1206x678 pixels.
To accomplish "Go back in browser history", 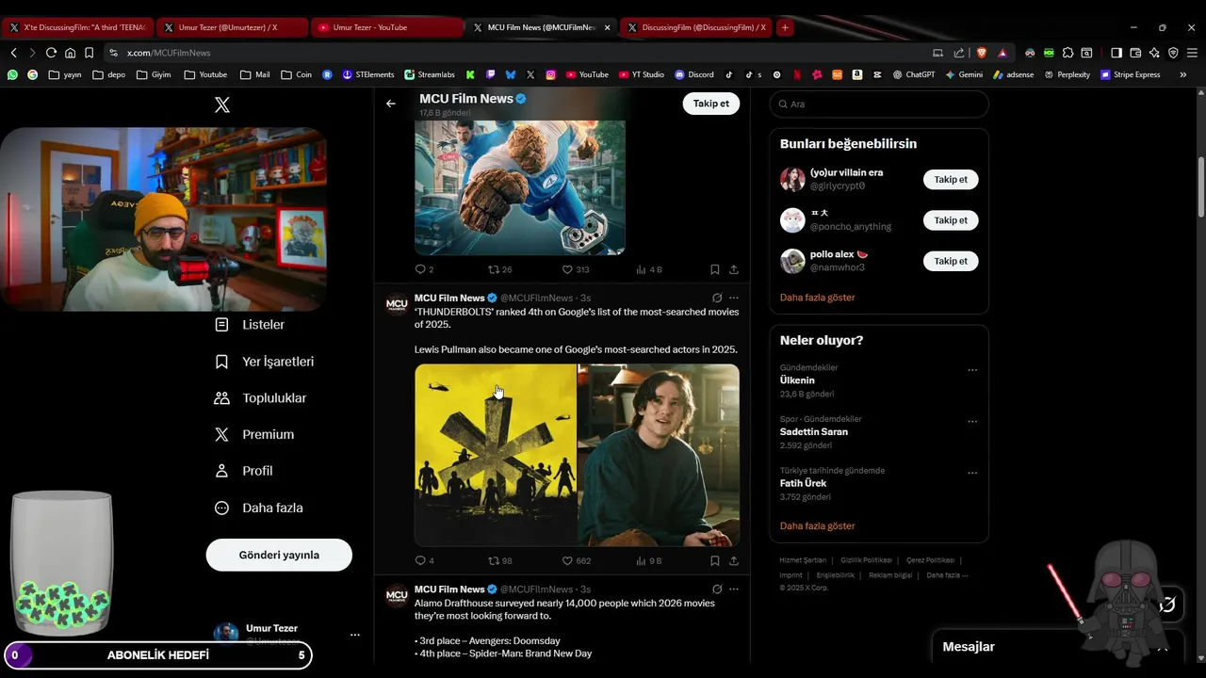I will (x=13, y=53).
